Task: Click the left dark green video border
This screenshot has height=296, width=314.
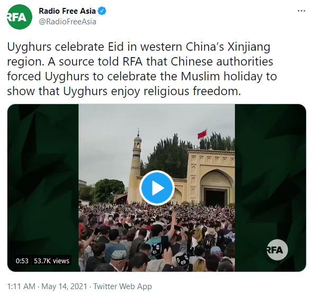Action: [x=43, y=180]
